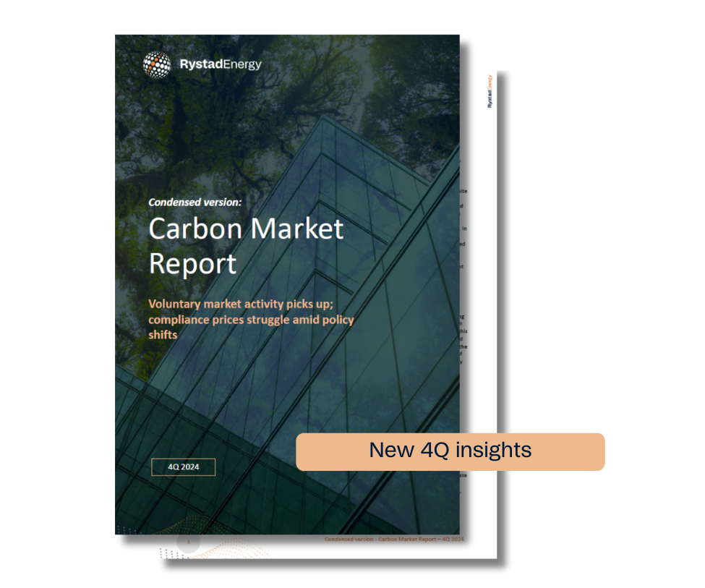Click the 'Carbon Market Report' title
This screenshot has width=705, height=588.
(246, 246)
